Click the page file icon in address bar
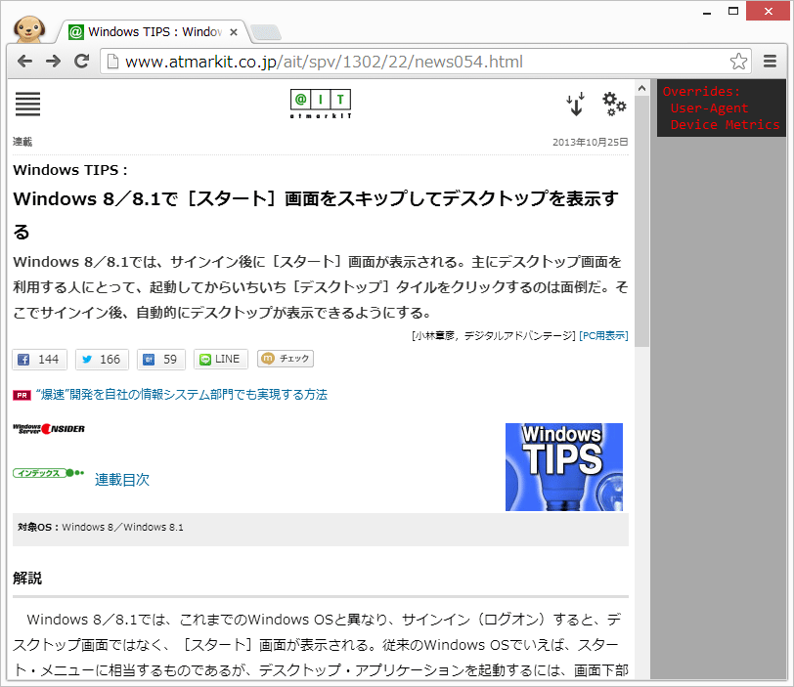This screenshot has height=687, width=794. coord(112,62)
